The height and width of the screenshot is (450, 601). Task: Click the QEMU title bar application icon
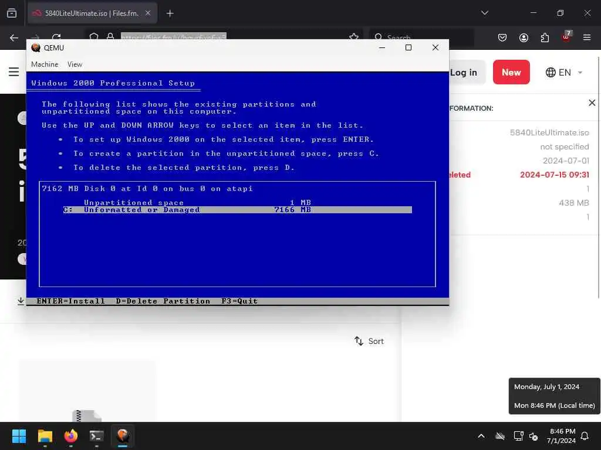tap(36, 47)
